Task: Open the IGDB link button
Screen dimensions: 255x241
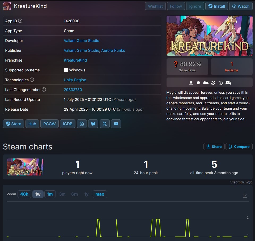Action: coord(68,124)
